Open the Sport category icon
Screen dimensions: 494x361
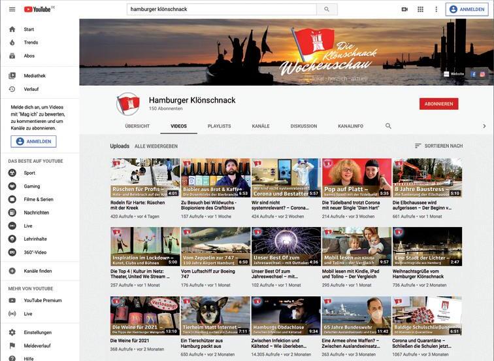pos(12,173)
